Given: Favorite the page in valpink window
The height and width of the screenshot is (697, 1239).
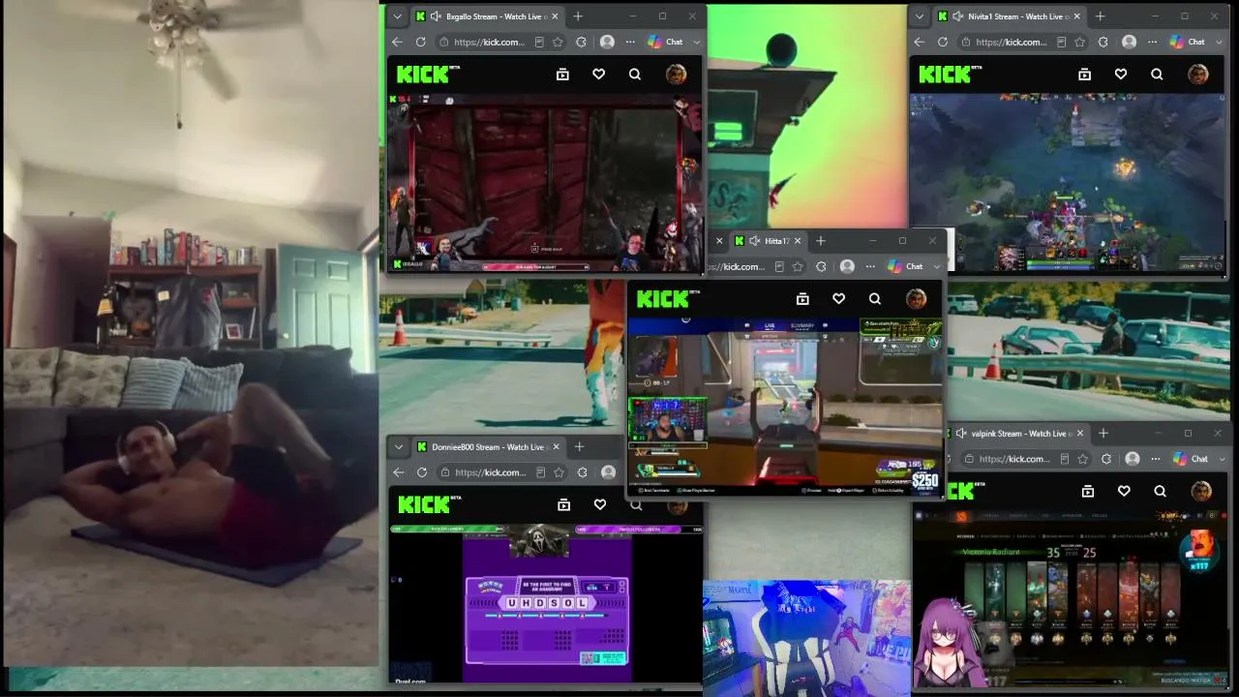Looking at the screenshot, I should (1083, 459).
